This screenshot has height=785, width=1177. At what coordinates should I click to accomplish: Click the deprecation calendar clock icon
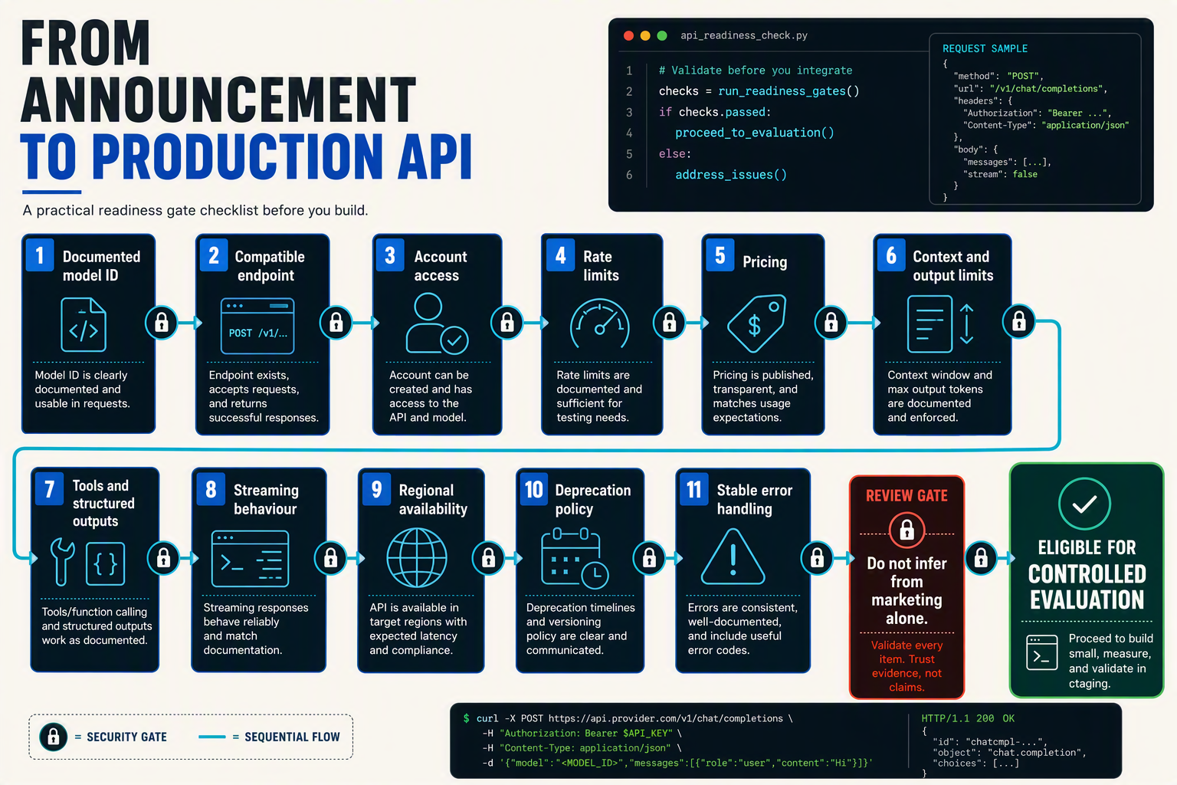tap(575, 557)
